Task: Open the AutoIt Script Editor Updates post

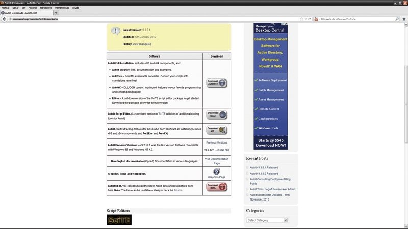Action: point(270,197)
